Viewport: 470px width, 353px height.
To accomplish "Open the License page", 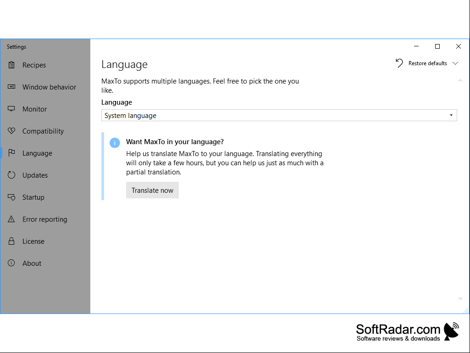I will click(x=45, y=241).
